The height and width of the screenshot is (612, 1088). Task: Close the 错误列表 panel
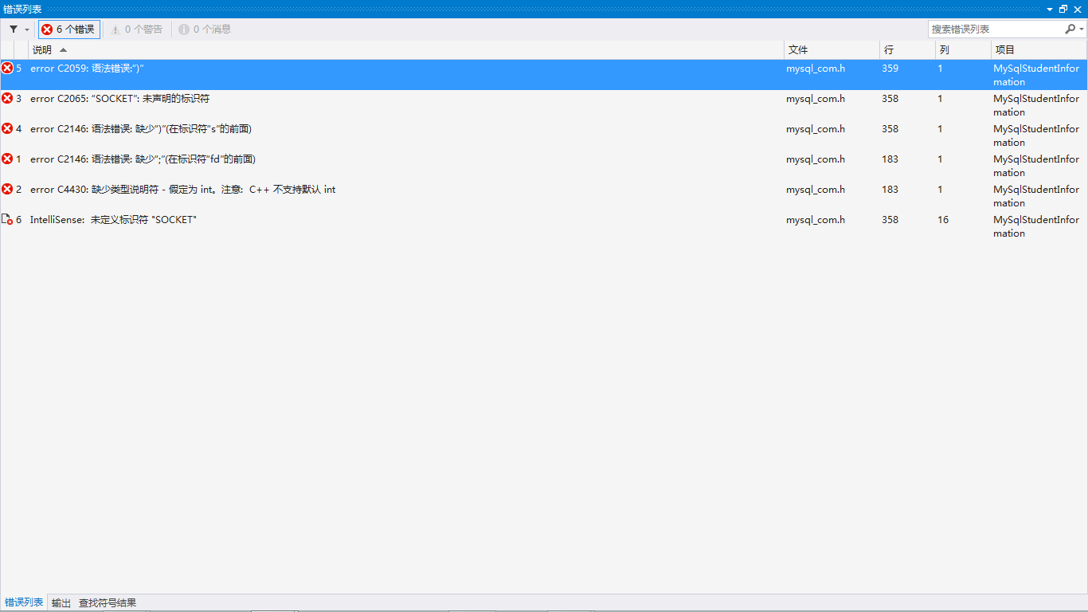point(1078,9)
